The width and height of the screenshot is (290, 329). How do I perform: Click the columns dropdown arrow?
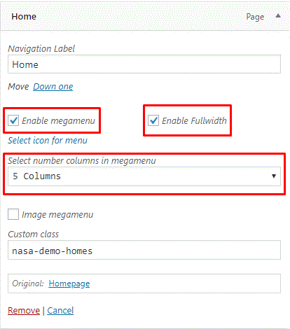pos(274,176)
